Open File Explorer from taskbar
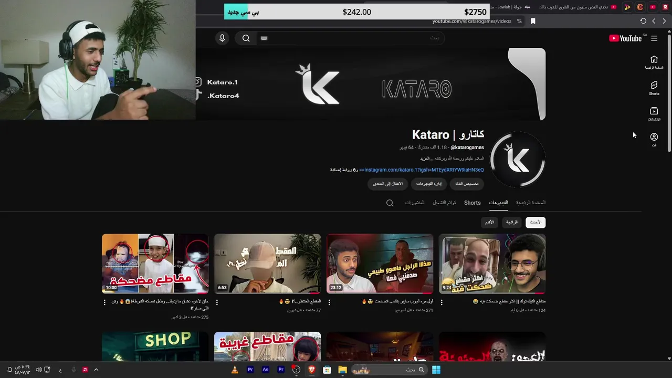The height and width of the screenshot is (378, 672). coord(342,370)
